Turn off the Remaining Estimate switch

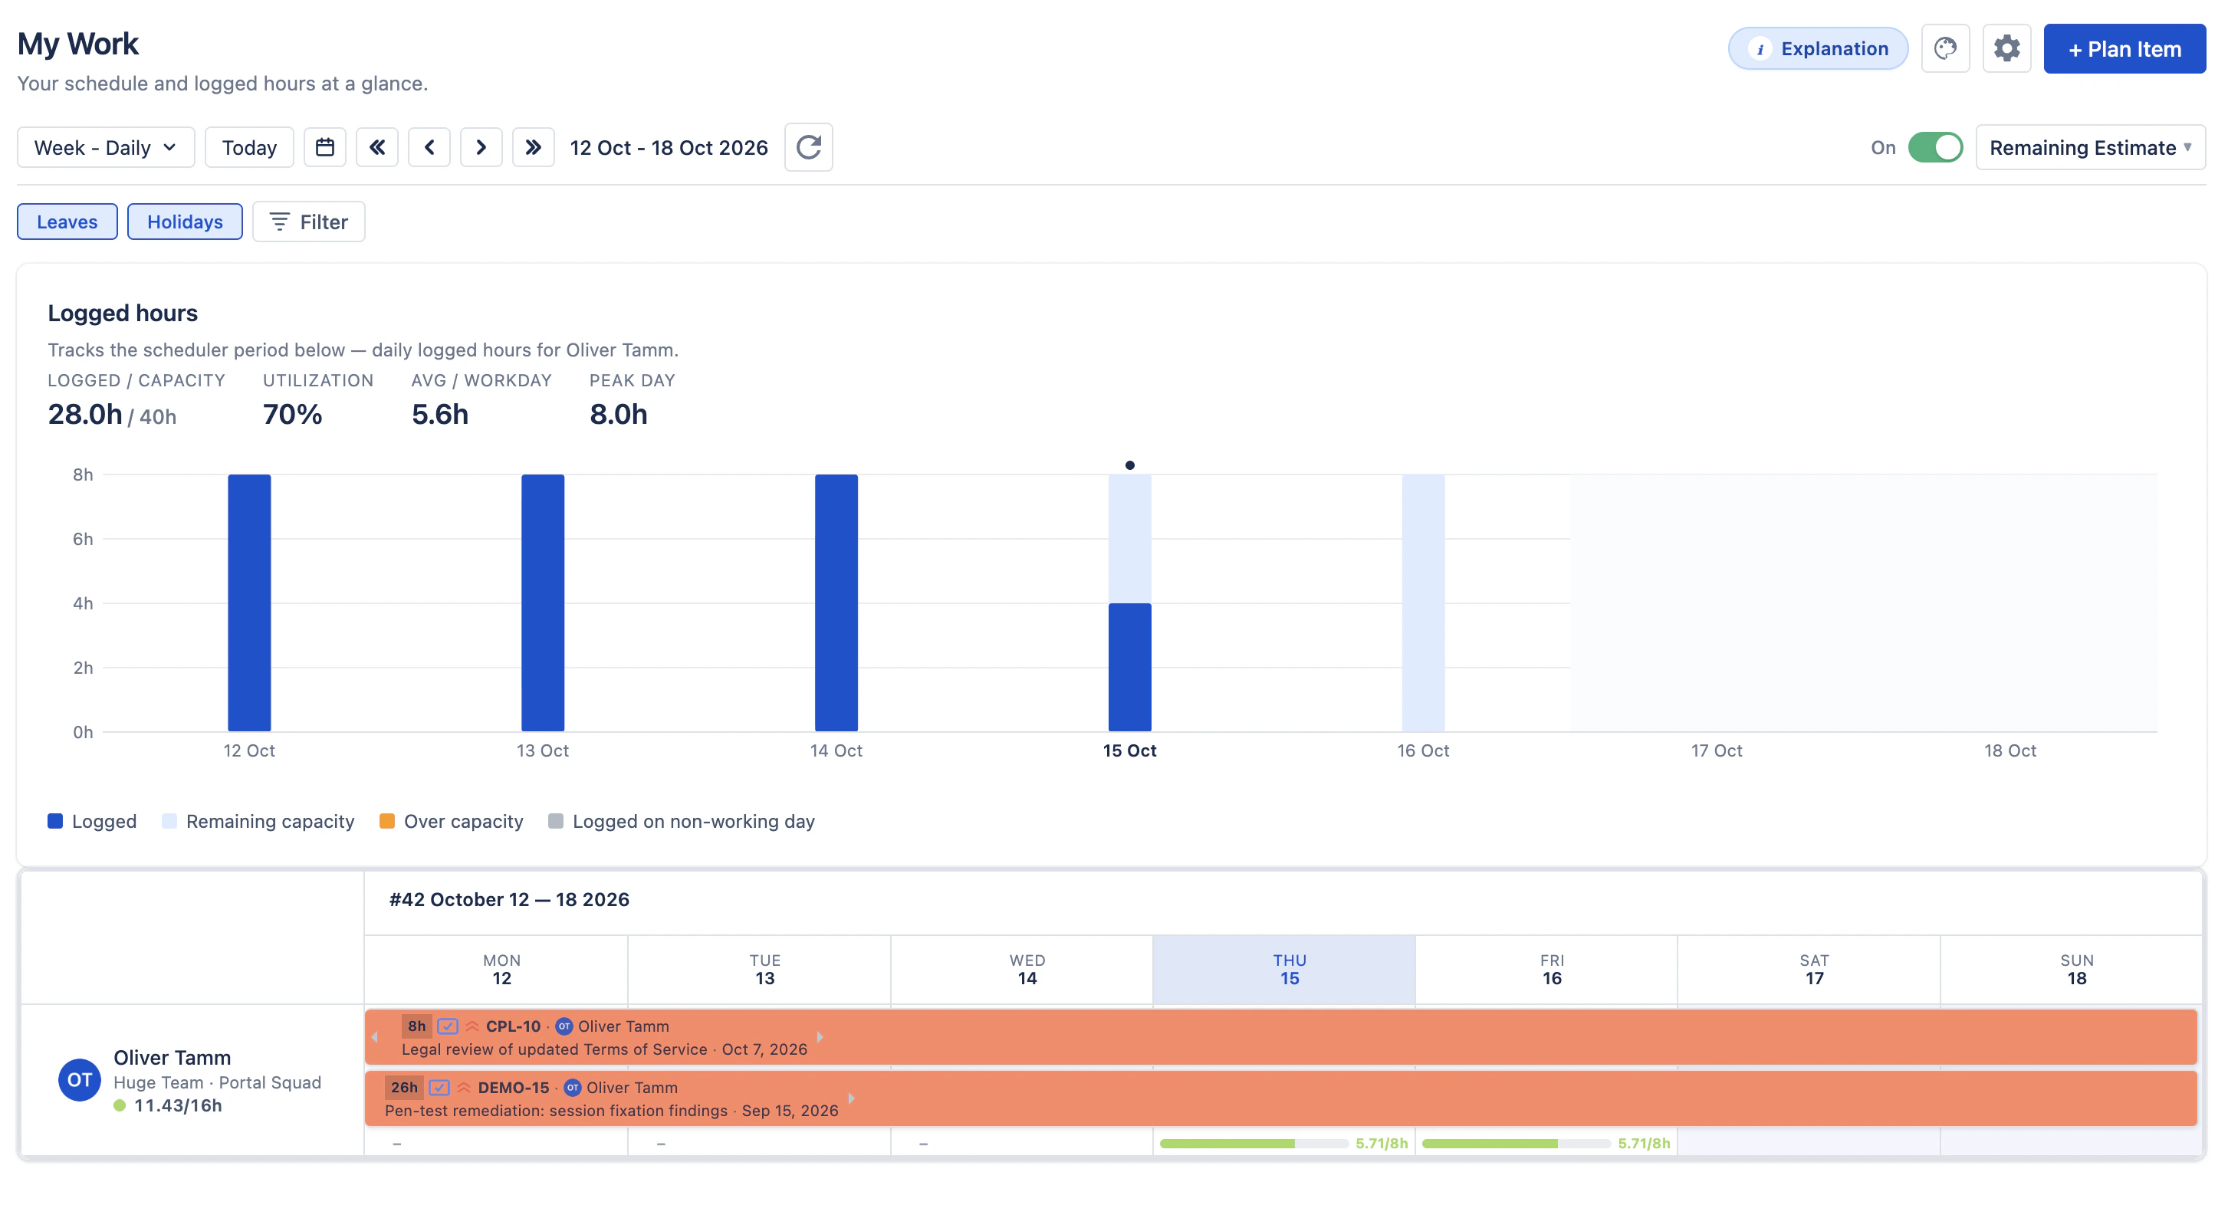[1936, 147]
